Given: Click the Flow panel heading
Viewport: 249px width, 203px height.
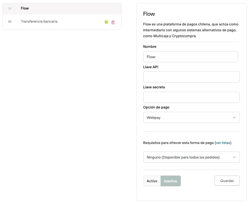Looking at the screenshot, I should [x=149, y=14].
